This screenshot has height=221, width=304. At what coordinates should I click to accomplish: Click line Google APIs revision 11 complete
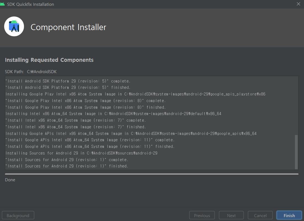90,140
